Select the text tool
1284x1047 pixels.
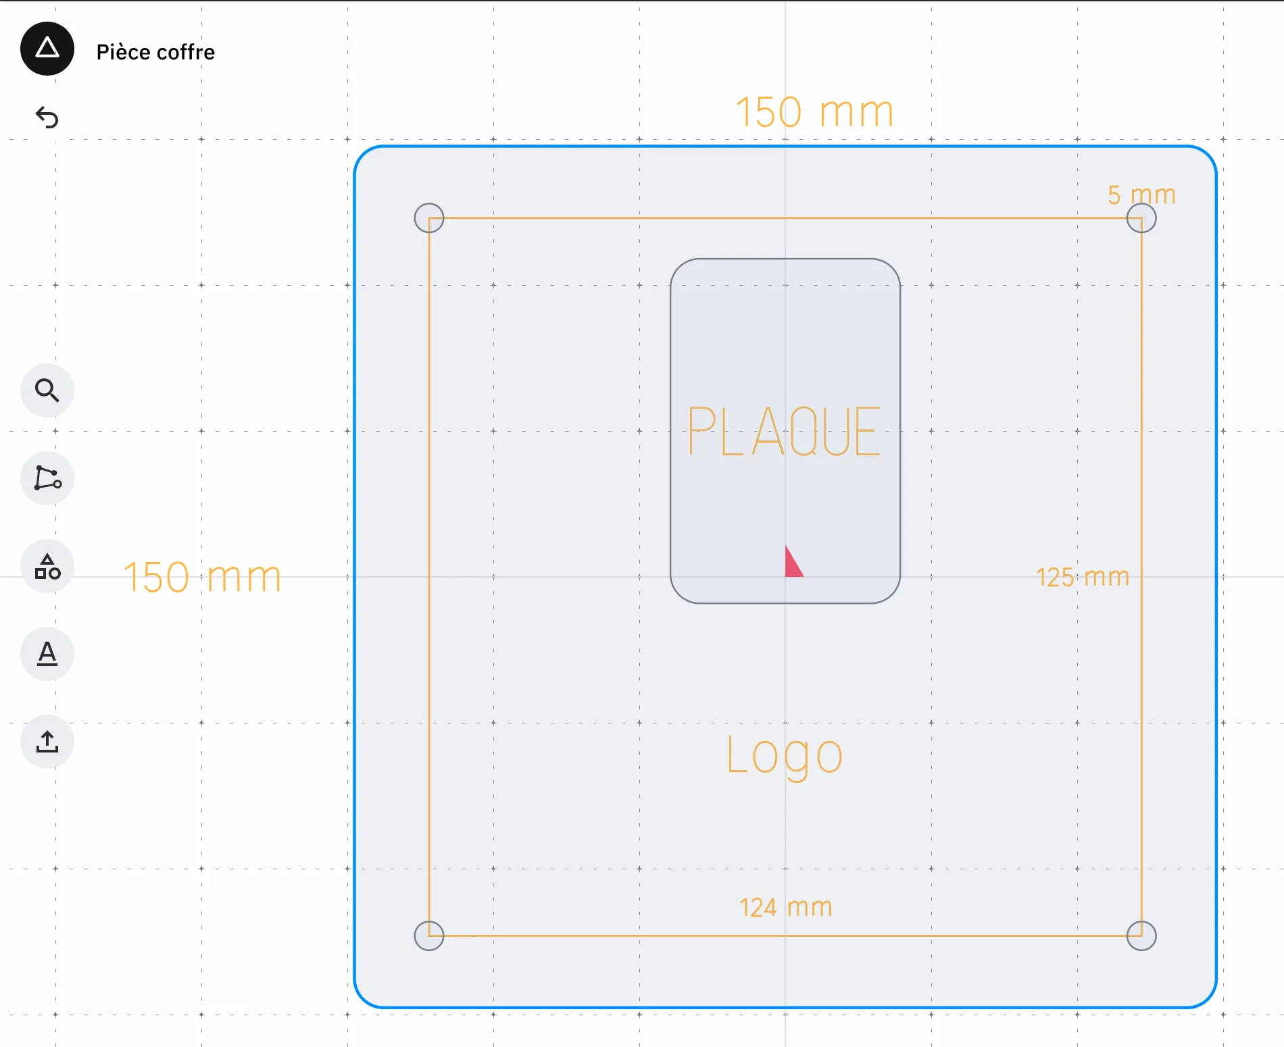pyautogui.click(x=47, y=654)
